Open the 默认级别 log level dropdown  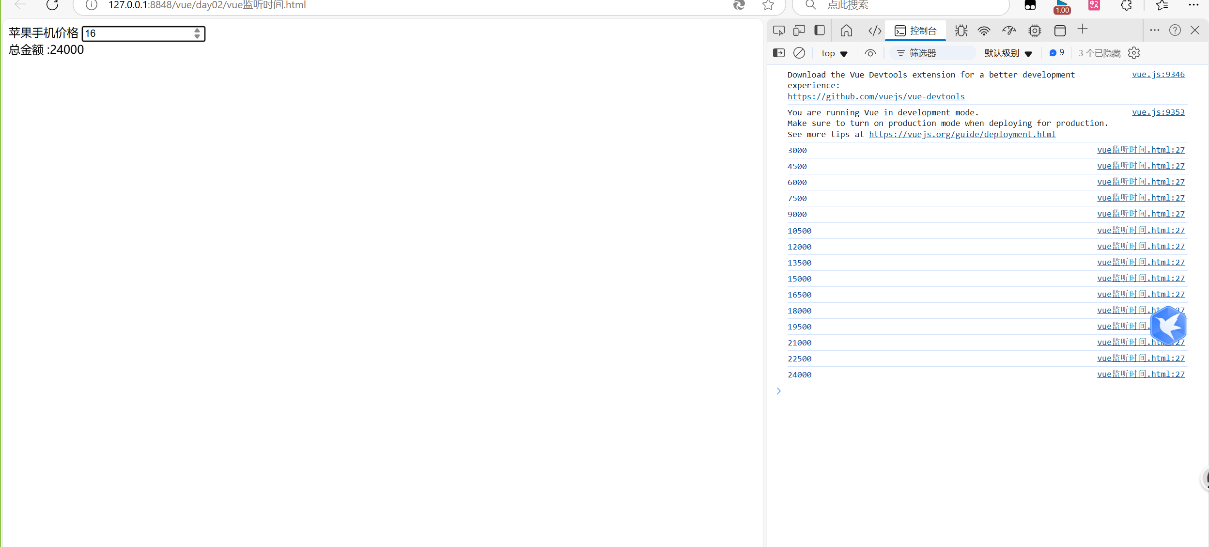point(1008,53)
